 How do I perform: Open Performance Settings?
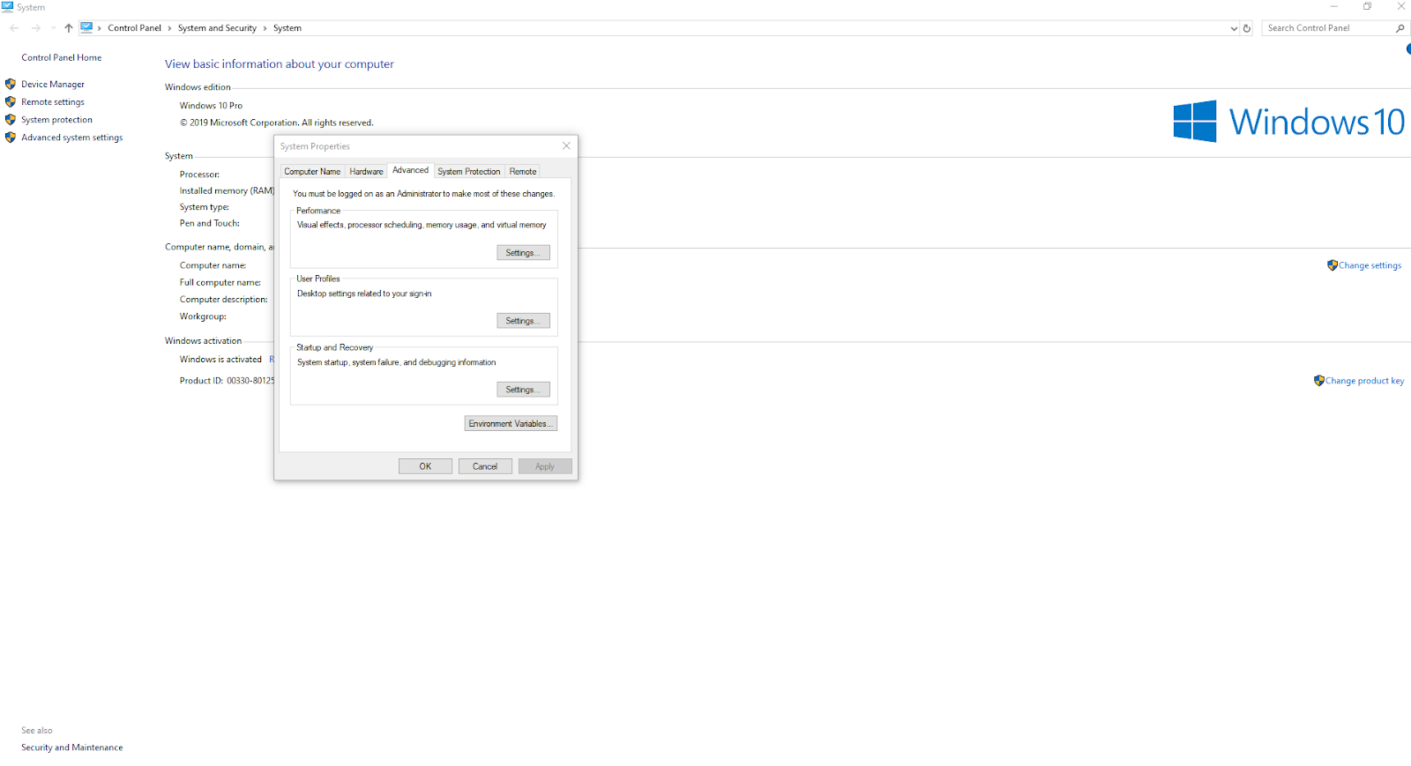(523, 253)
